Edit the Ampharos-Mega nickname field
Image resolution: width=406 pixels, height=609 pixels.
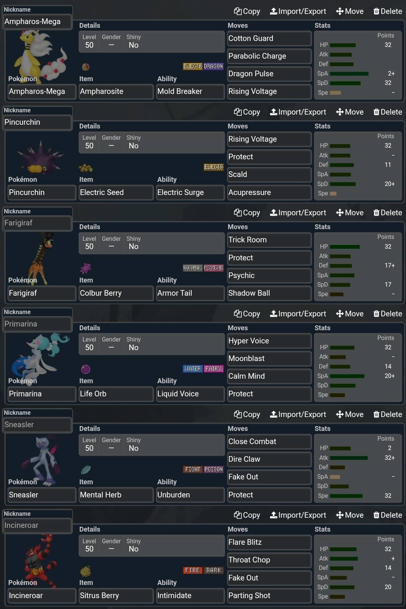point(37,21)
